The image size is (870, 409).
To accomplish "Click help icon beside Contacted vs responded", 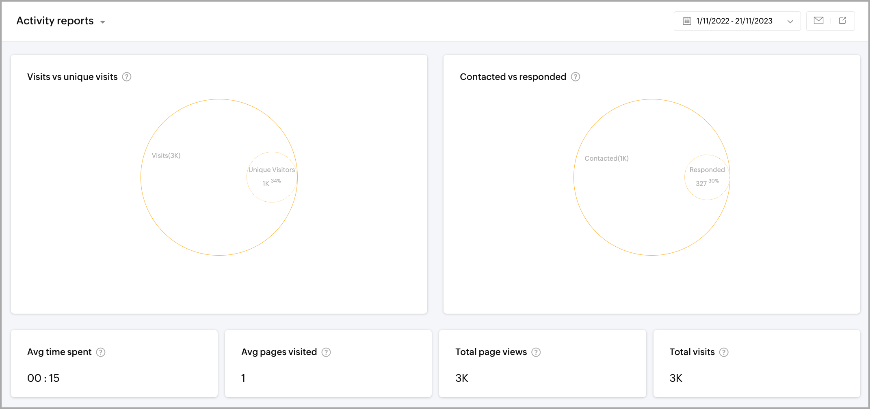I will [576, 77].
